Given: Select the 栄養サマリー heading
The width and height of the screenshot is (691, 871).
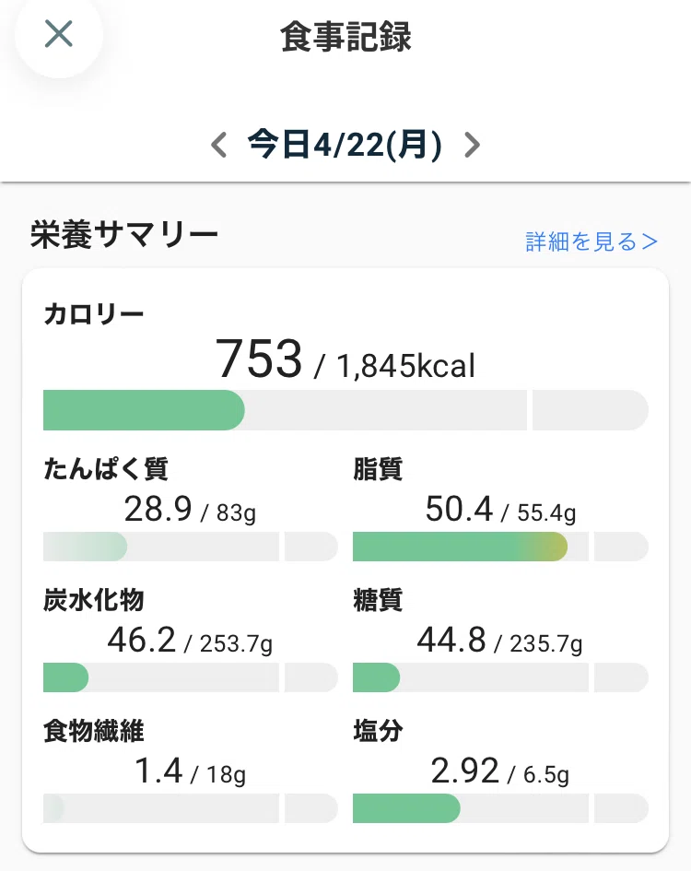Looking at the screenshot, I should click(123, 234).
